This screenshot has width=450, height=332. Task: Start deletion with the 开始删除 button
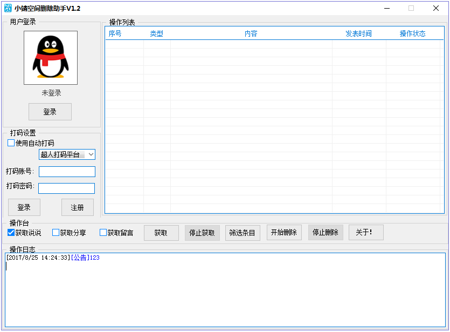[x=284, y=233]
